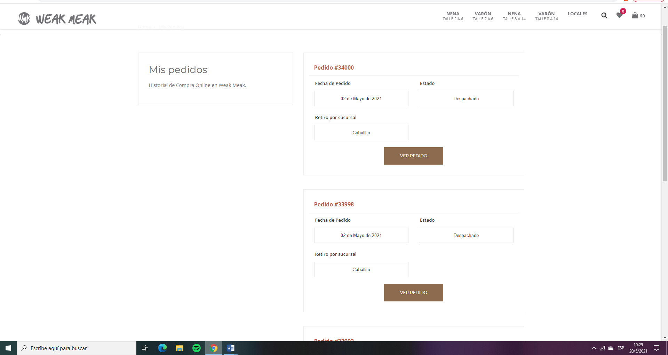Click the Weak Meak logo
Viewport: 668px width, 355px height.
click(x=57, y=19)
